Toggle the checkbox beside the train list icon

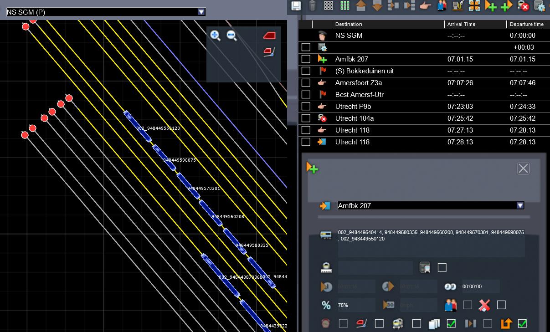(x=442, y=267)
